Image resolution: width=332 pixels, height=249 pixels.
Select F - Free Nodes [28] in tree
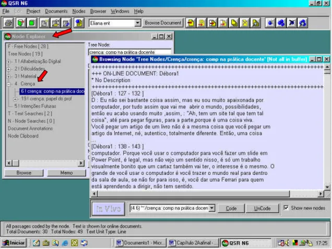click(x=28, y=46)
